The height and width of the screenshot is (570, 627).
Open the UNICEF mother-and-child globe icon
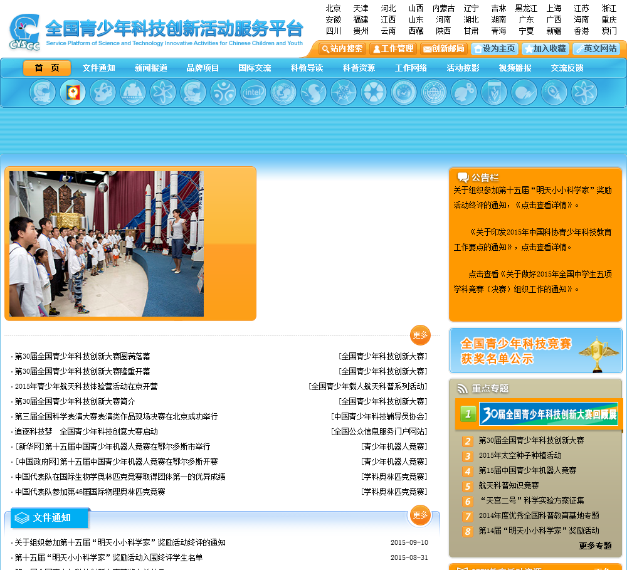click(283, 92)
